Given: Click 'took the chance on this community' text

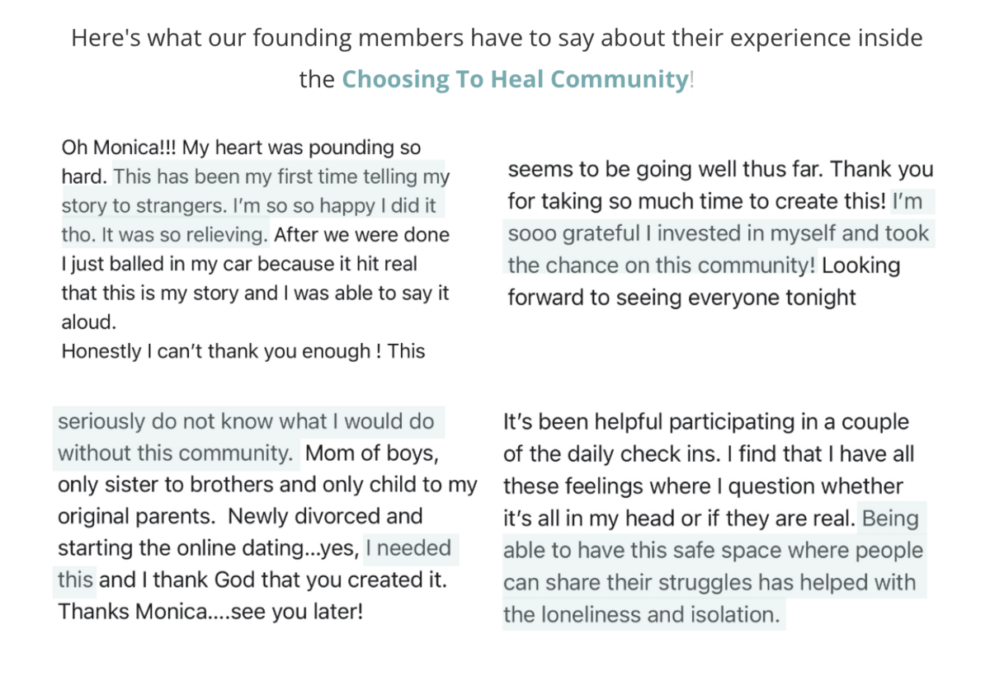Looking at the screenshot, I should point(719,250).
